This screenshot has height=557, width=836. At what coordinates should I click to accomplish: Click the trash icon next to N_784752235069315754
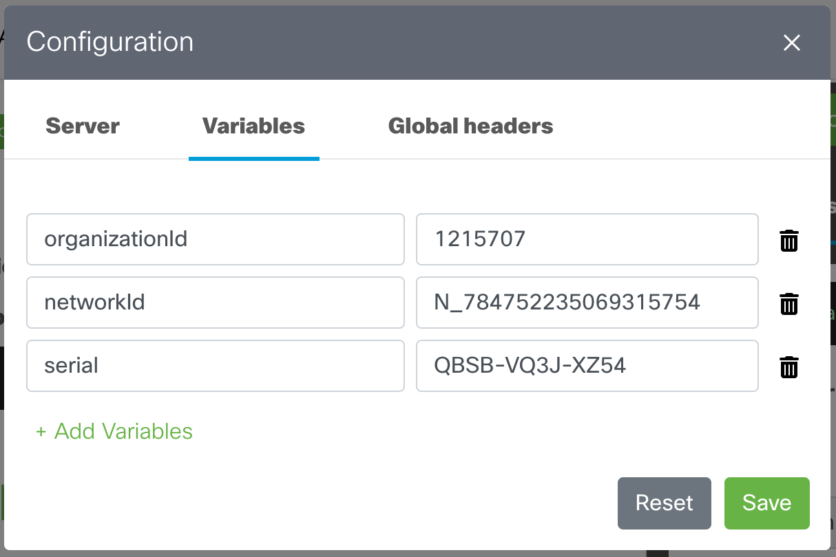(789, 303)
